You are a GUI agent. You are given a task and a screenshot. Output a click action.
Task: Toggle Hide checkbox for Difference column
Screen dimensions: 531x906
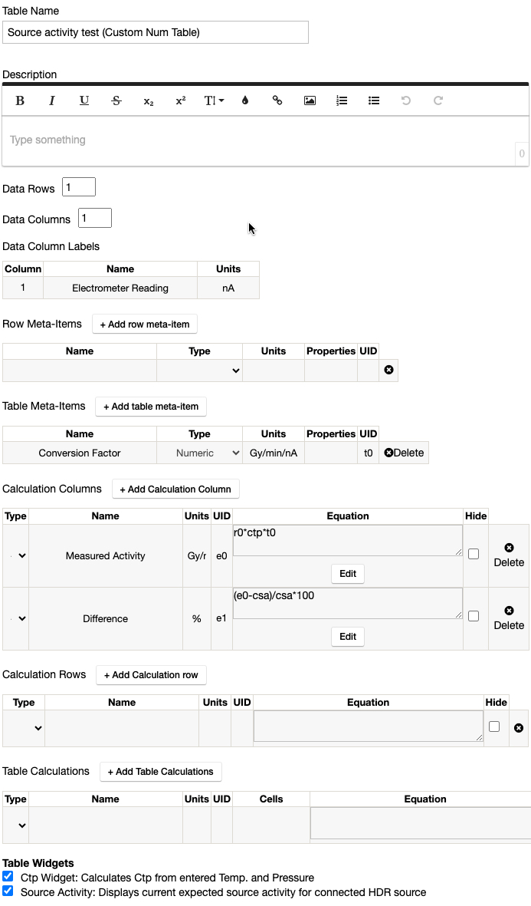pyautogui.click(x=474, y=616)
